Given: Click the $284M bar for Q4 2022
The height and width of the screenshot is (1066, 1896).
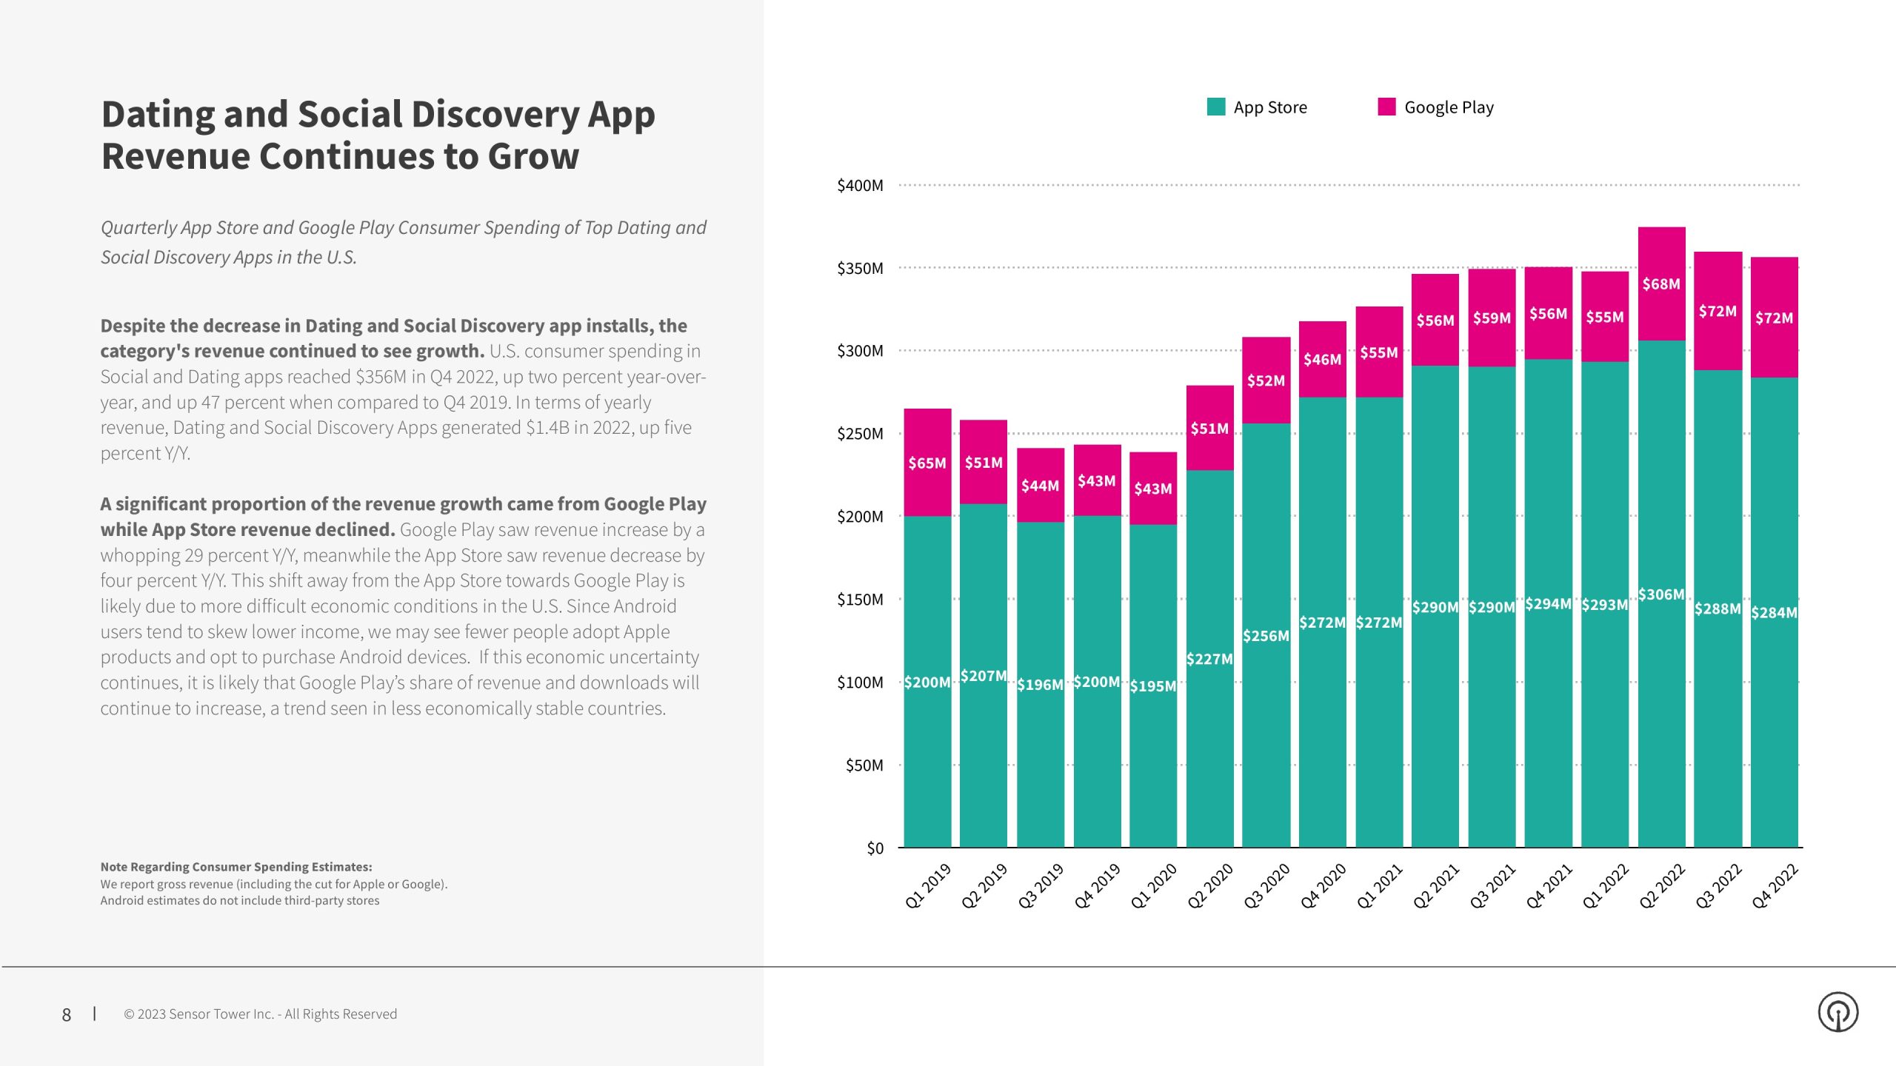Looking at the screenshot, I should point(1774,612).
